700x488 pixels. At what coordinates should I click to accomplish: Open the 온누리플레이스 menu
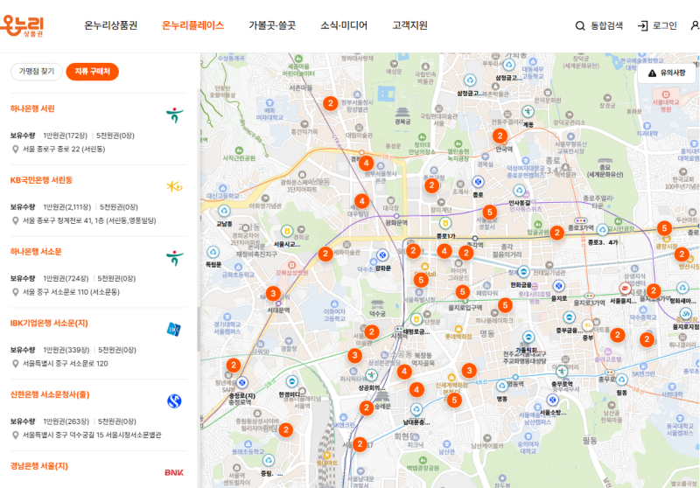tap(192, 25)
